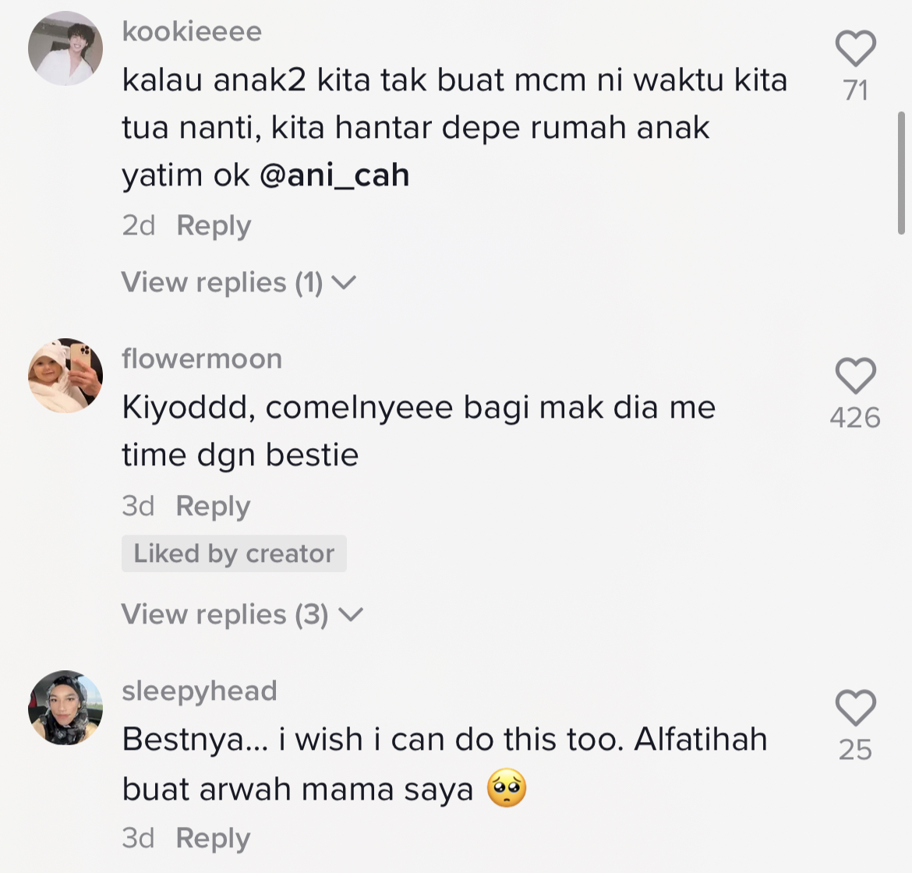Click the pleading face emoji in sleepyhead's comment
912x873 pixels.
507,789
